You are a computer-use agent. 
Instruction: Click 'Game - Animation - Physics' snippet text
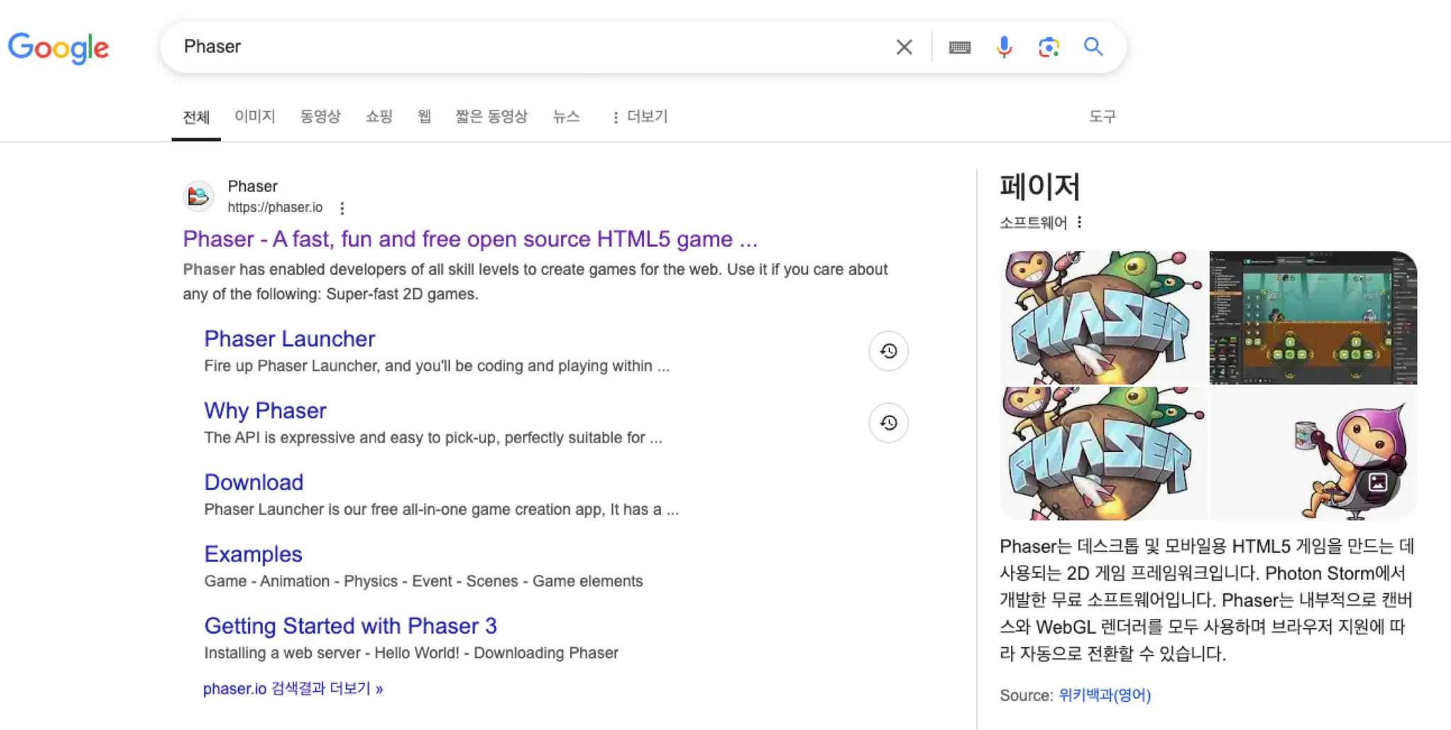pos(424,581)
